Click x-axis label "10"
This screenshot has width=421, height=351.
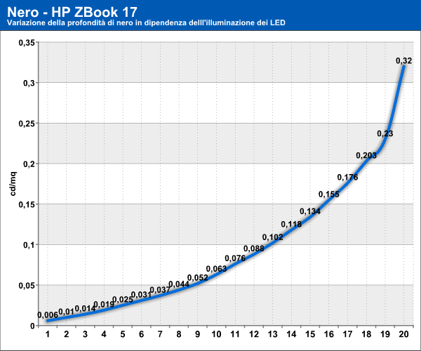(216, 334)
